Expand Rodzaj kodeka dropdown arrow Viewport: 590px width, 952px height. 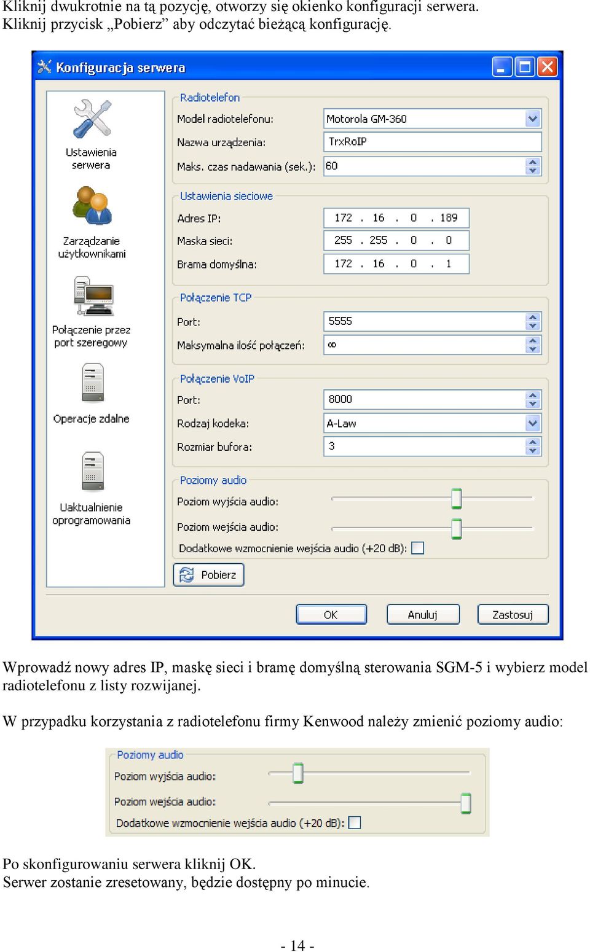click(x=533, y=423)
